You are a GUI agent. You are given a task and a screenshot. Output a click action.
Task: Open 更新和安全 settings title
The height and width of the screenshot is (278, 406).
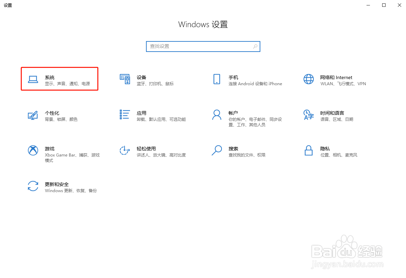57,184
